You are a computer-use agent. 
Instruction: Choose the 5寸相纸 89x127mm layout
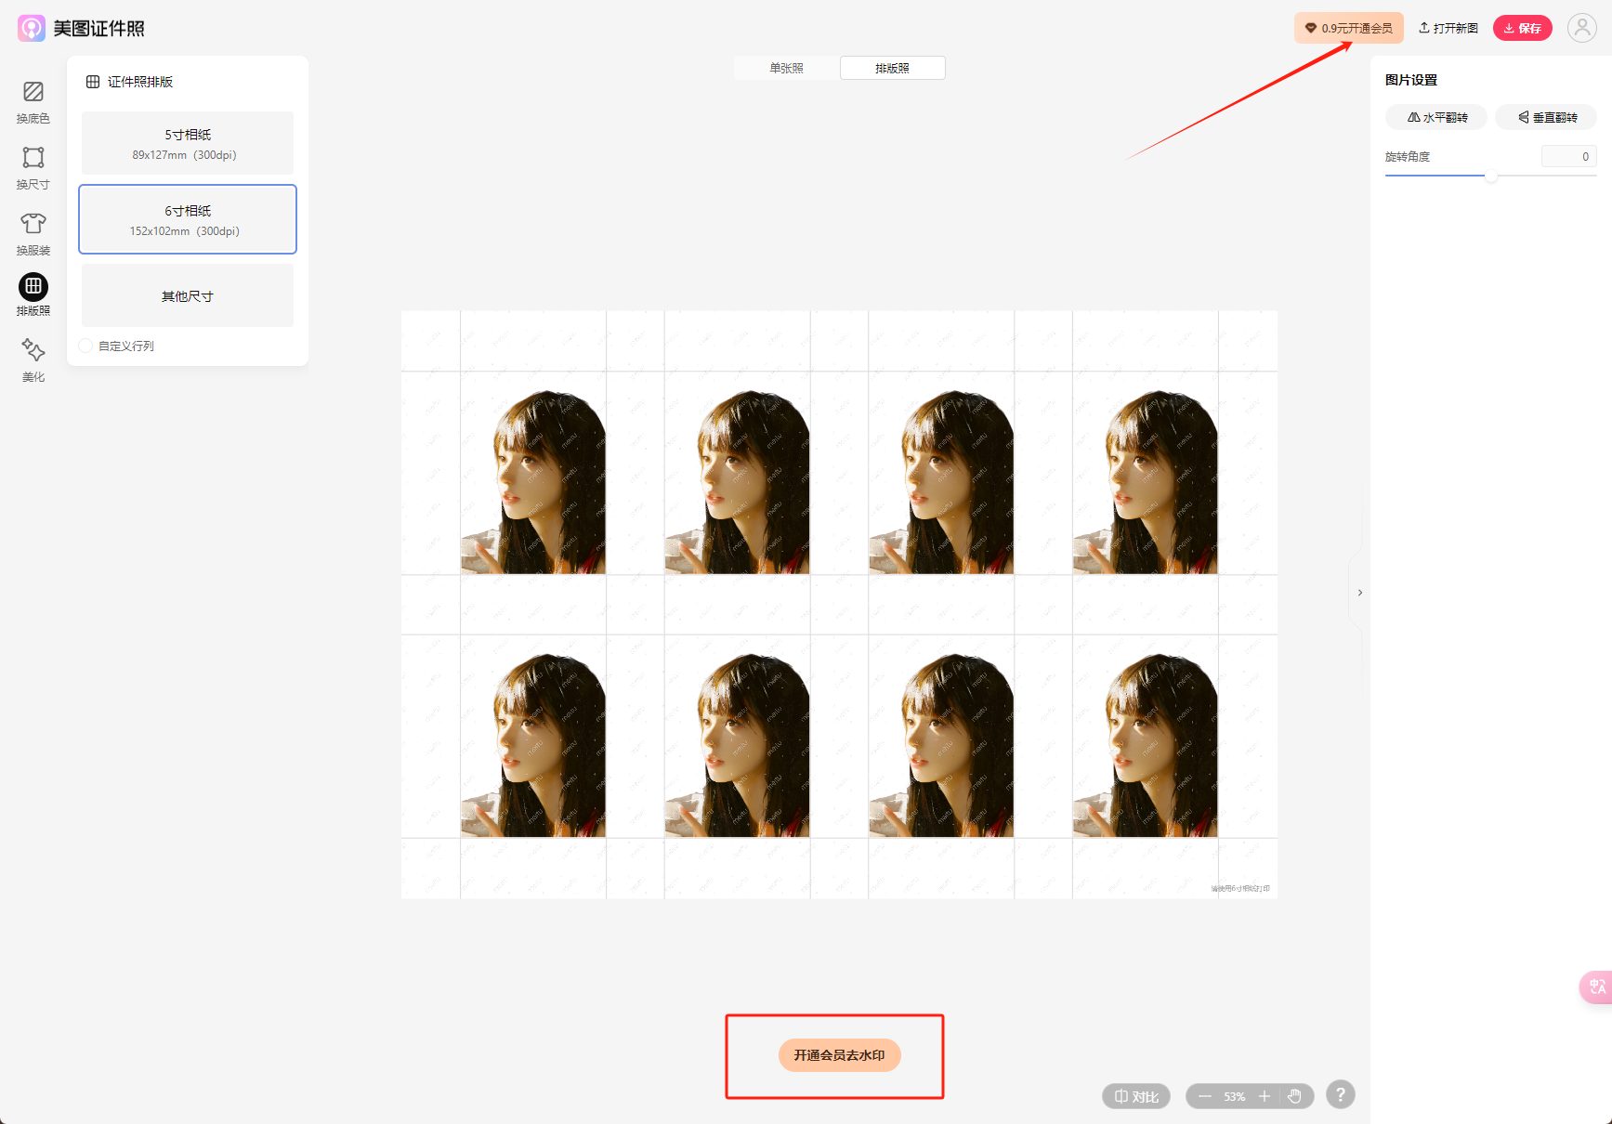point(188,143)
